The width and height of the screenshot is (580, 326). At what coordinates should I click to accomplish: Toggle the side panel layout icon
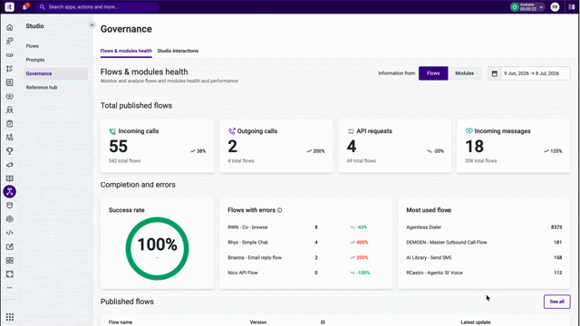[x=572, y=6]
